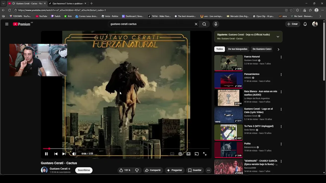Image resolution: width=326 pixels, height=183 pixels.
Task: Skip to the previous video
Action: pyautogui.click(x=56, y=154)
